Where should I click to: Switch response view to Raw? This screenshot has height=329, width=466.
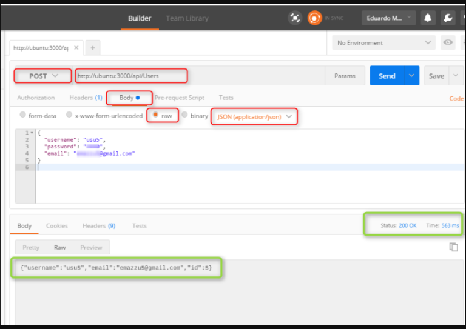59,247
